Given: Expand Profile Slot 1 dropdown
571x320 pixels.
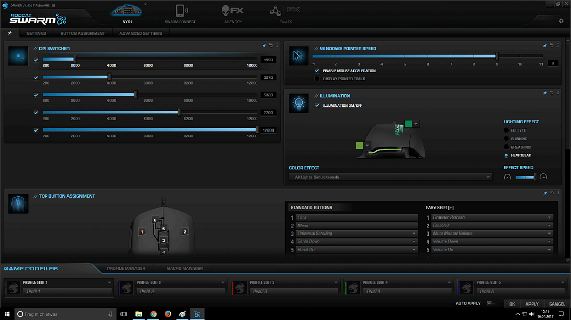Looking at the screenshot, I should point(109,282).
